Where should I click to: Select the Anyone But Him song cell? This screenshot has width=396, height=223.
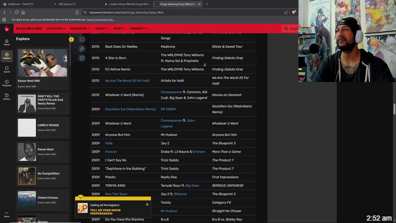(118, 135)
